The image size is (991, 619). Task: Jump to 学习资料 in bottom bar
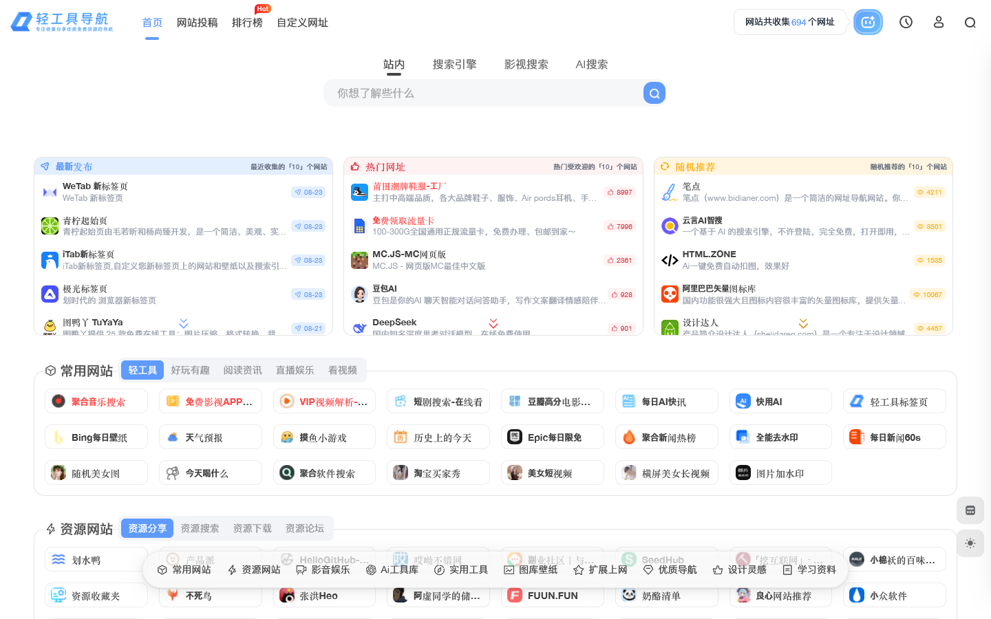[x=809, y=569]
